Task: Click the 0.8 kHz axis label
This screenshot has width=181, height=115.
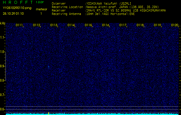Action: [x=2, y=80]
